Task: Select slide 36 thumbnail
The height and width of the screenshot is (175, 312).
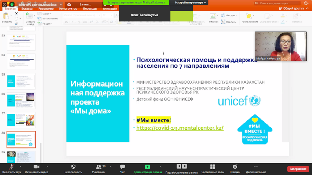Action: tap(21, 100)
